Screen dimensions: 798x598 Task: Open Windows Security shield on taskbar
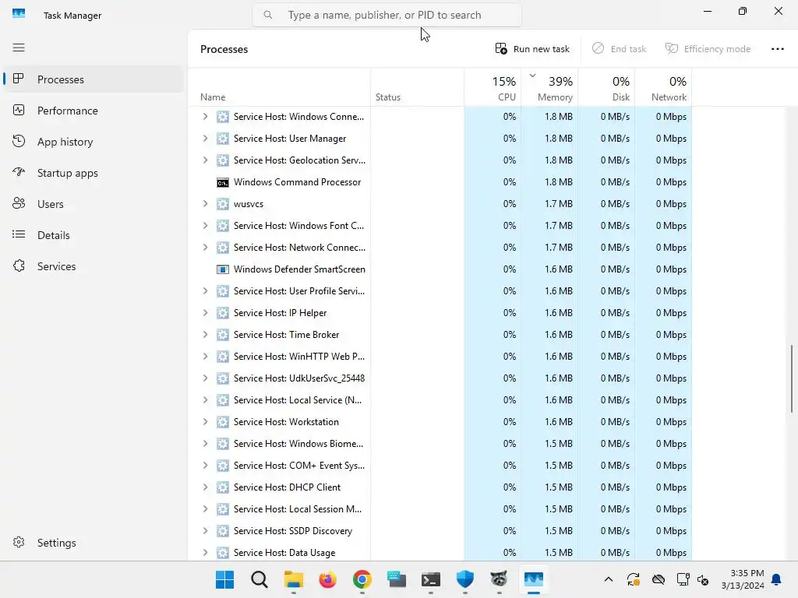point(464,579)
